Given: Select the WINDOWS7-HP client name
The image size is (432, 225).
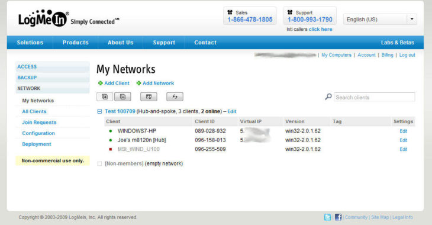Looking at the screenshot, I should 137,131.
